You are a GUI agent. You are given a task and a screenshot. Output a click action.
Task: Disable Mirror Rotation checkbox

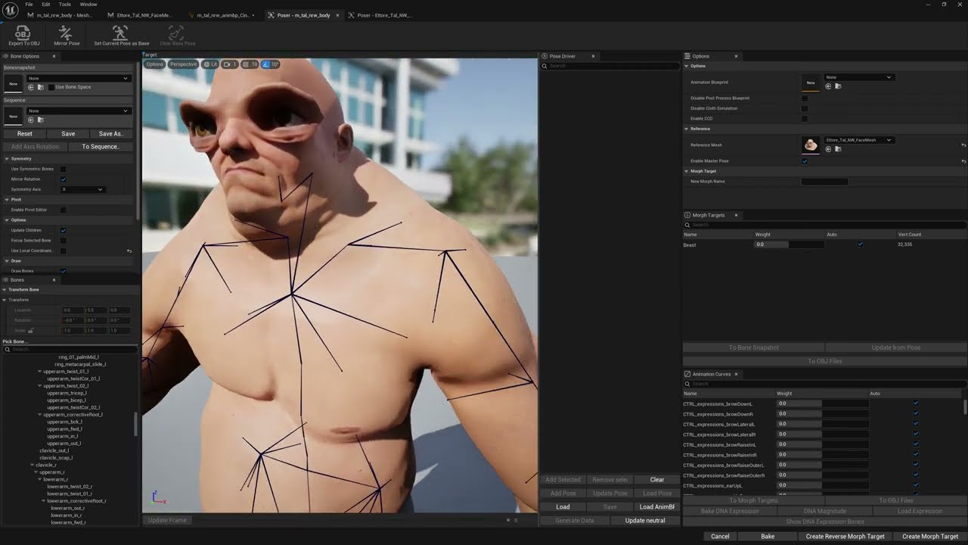(x=63, y=179)
